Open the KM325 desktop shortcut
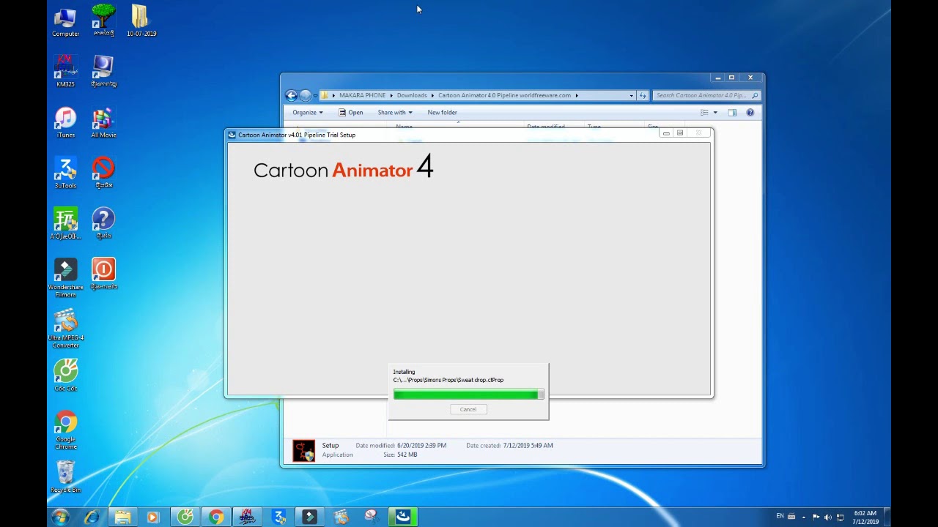The image size is (938, 527). click(65, 72)
